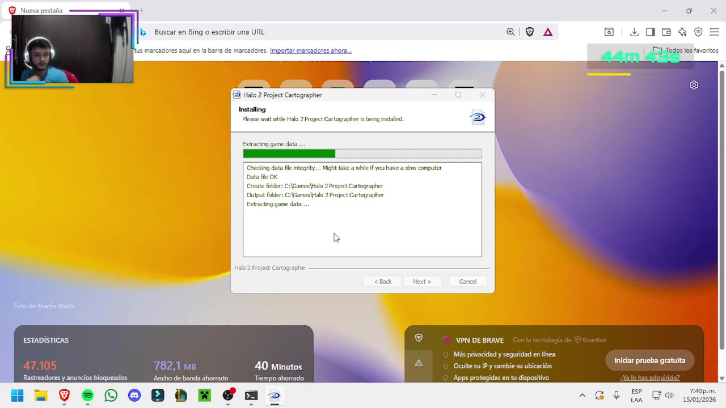
Task: Open WhatsApp from the taskbar
Action: pyautogui.click(x=111, y=396)
